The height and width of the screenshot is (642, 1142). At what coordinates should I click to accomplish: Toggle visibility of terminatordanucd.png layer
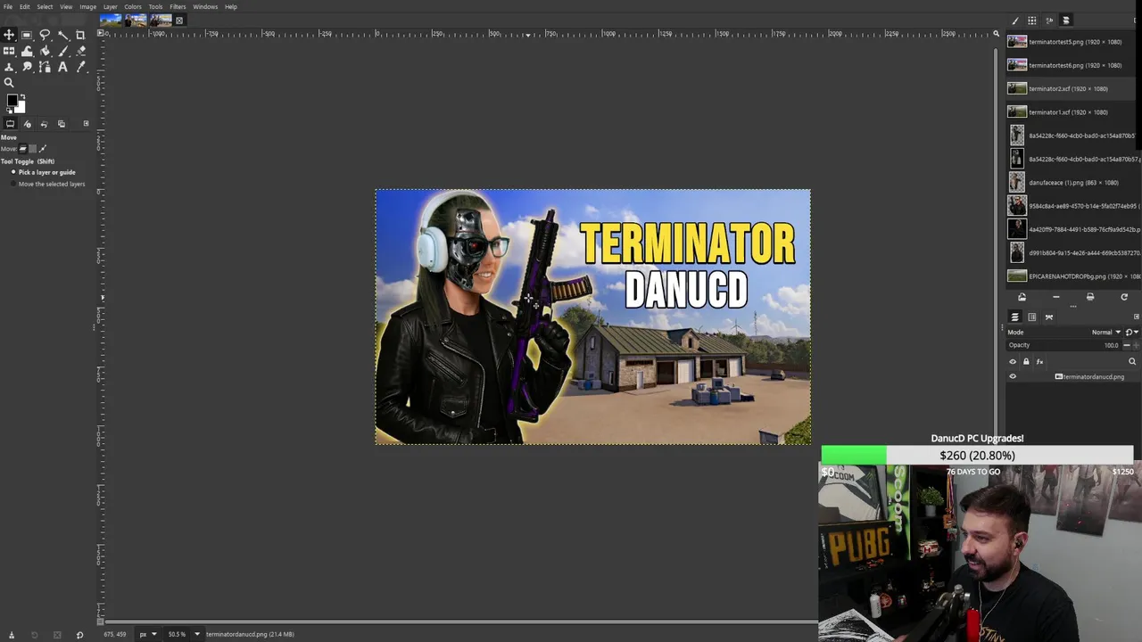click(1013, 376)
